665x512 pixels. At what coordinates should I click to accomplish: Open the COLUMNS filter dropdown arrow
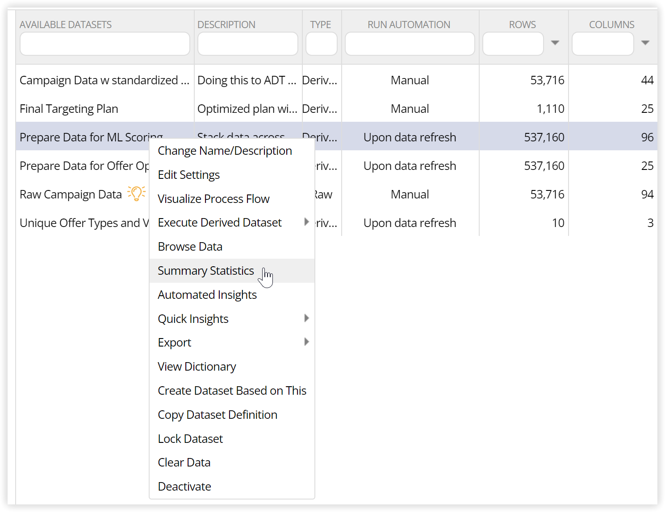645,43
